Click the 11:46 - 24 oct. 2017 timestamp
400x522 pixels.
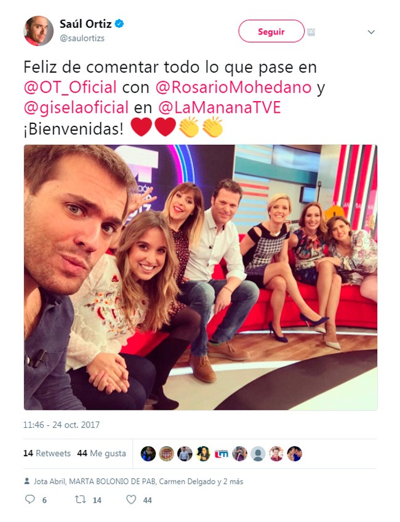(62, 425)
